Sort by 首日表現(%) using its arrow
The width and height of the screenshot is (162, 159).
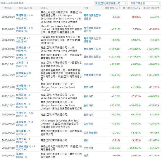coord(139,8)
